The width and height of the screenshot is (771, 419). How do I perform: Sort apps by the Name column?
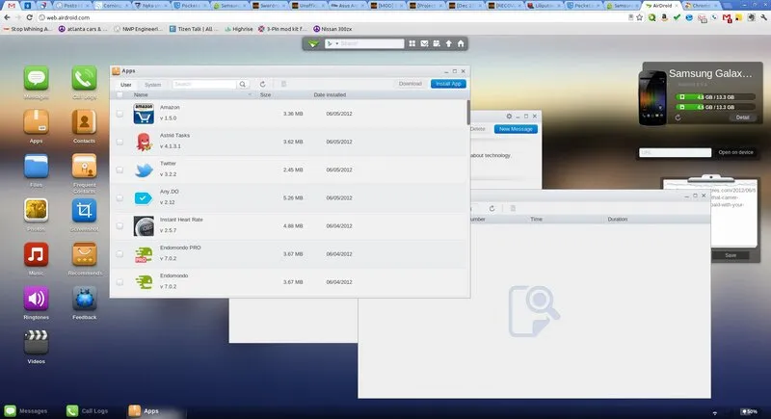click(x=141, y=94)
